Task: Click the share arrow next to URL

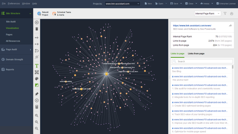Action: click(x=230, y=26)
